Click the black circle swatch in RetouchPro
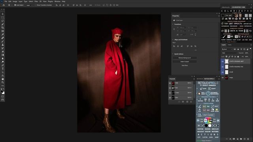 pos(206,125)
